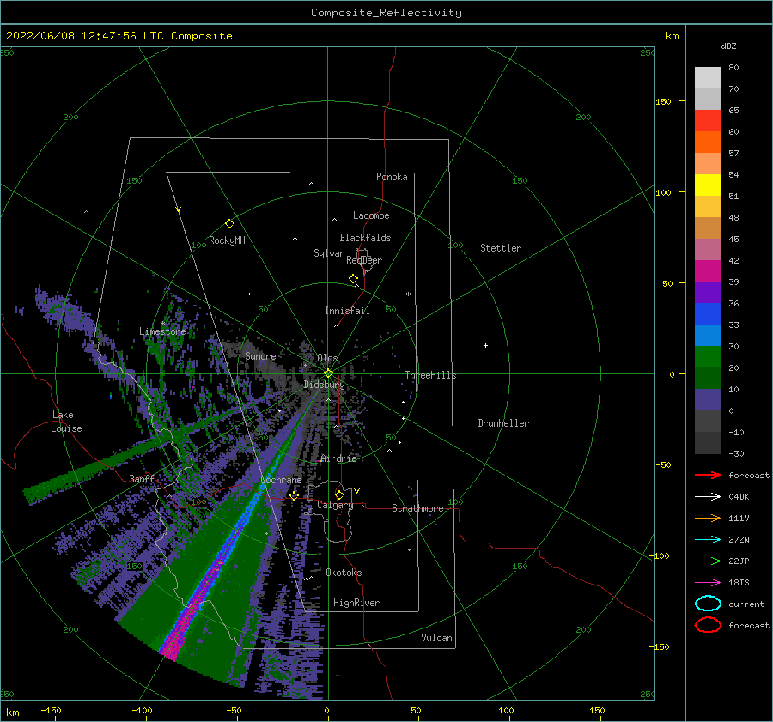Click the white plus marker near Drumheller
This screenshot has height=722, width=773.
point(485,345)
